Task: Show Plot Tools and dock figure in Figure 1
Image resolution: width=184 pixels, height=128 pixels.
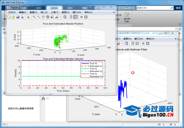Action: coord(86,17)
